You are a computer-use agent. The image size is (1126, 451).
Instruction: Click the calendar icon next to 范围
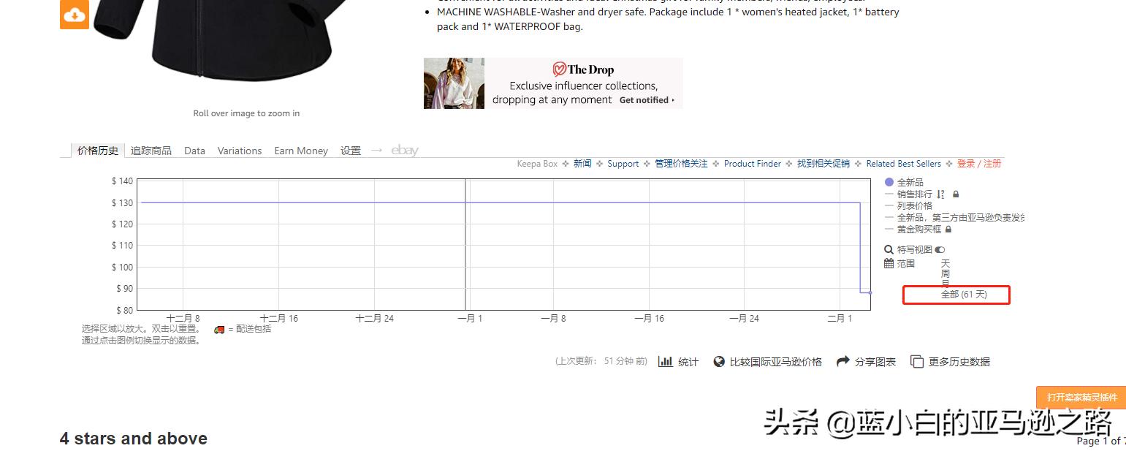point(888,263)
